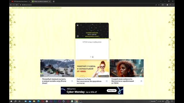Open the taskbar clock and date

coord(167,101)
